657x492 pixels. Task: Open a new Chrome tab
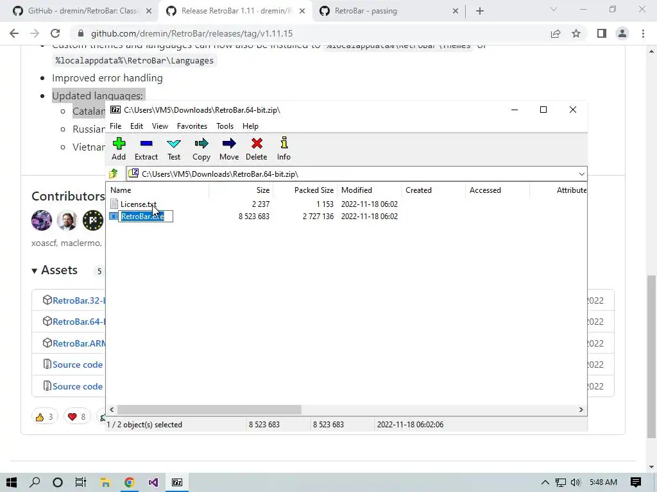tap(480, 12)
